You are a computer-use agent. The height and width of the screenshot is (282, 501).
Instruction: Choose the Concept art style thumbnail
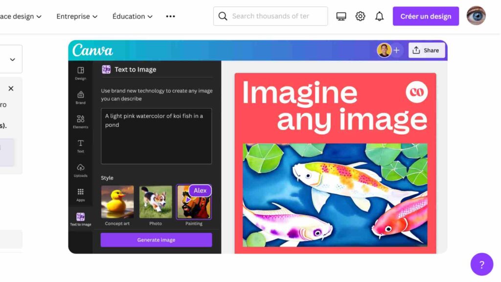pyautogui.click(x=117, y=202)
